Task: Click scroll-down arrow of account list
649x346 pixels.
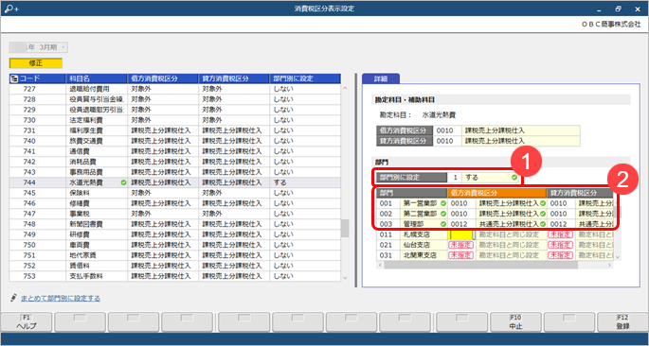Action: [345, 277]
